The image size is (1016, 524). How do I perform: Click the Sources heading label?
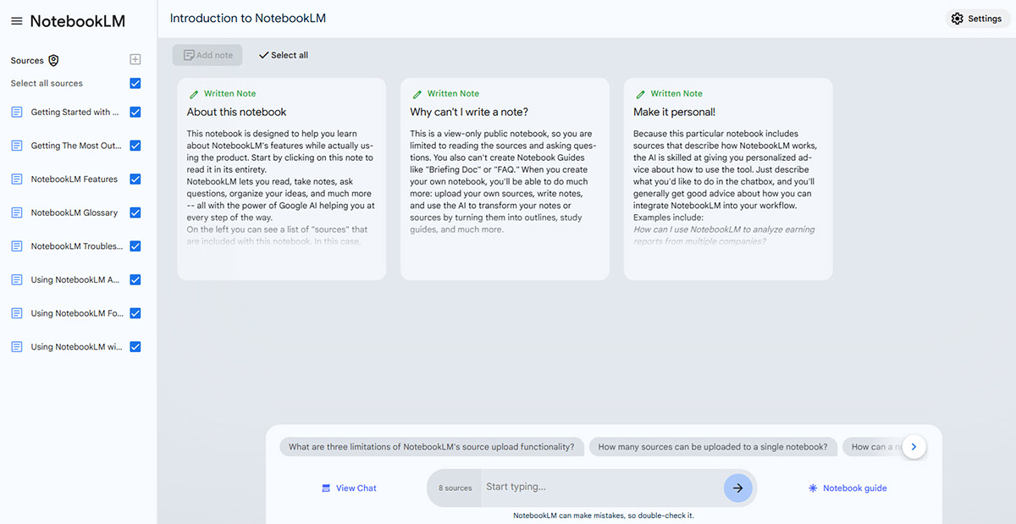pos(27,61)
